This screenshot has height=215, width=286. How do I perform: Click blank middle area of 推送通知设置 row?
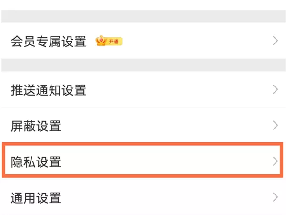point(179,90)
